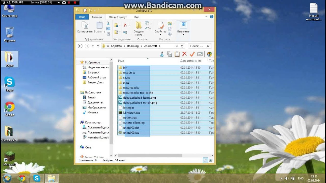Click red X delete icon in lower toolbar
This screenshot has width=326, height=183.
(x=185, y=54)
